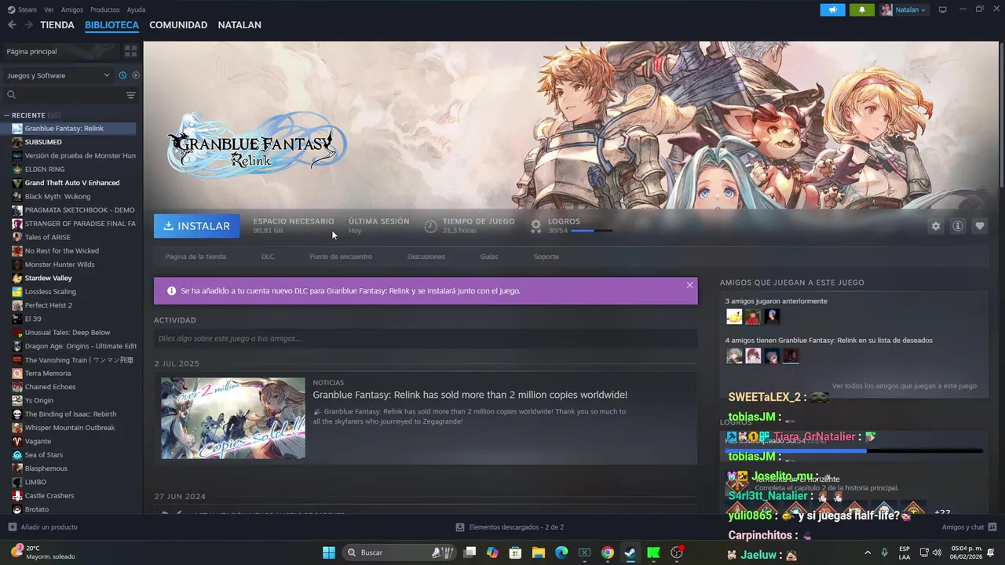Open downloads status Elementos descargados
The width and height of the screenshot is (1005, 565).
[x=510, y=527]
